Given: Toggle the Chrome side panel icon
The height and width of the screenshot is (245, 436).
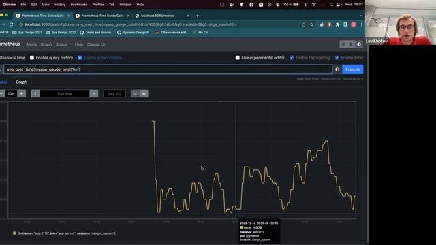Looking at the screenshot, I should (x=345, y=24).
